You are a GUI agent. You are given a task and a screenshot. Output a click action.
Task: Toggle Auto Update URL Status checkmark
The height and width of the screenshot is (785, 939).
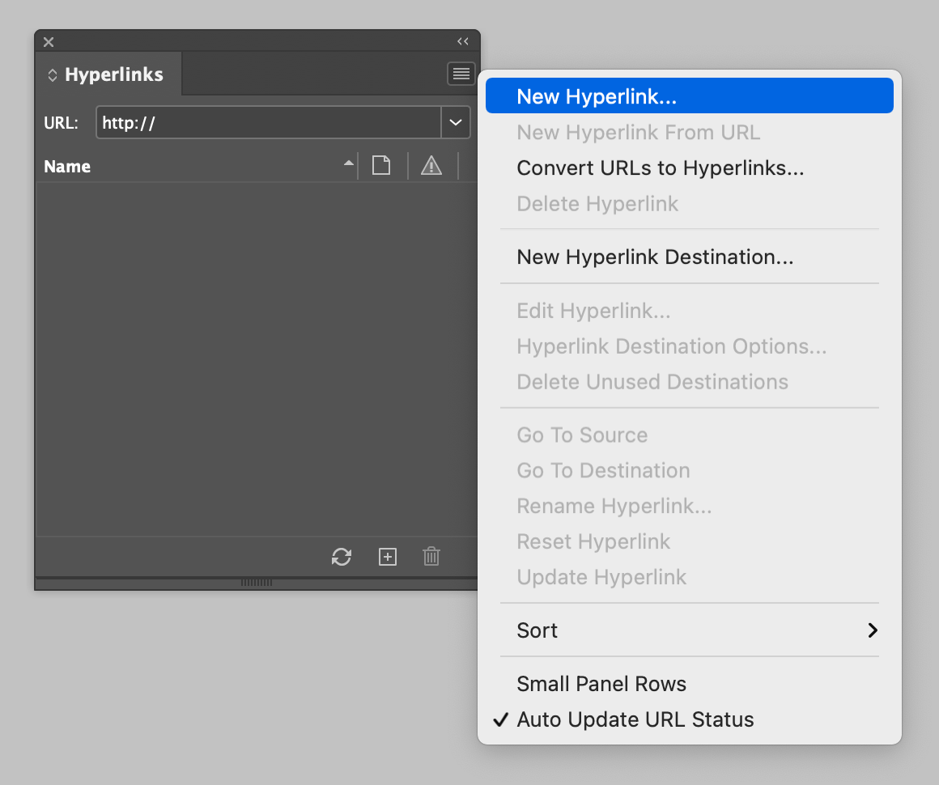(x=690, y=719)
